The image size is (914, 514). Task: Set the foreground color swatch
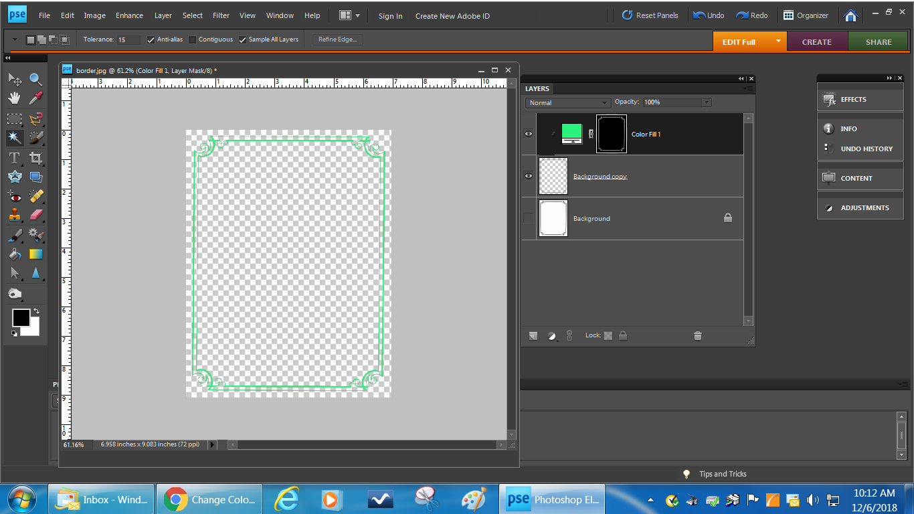pos(21,318)
